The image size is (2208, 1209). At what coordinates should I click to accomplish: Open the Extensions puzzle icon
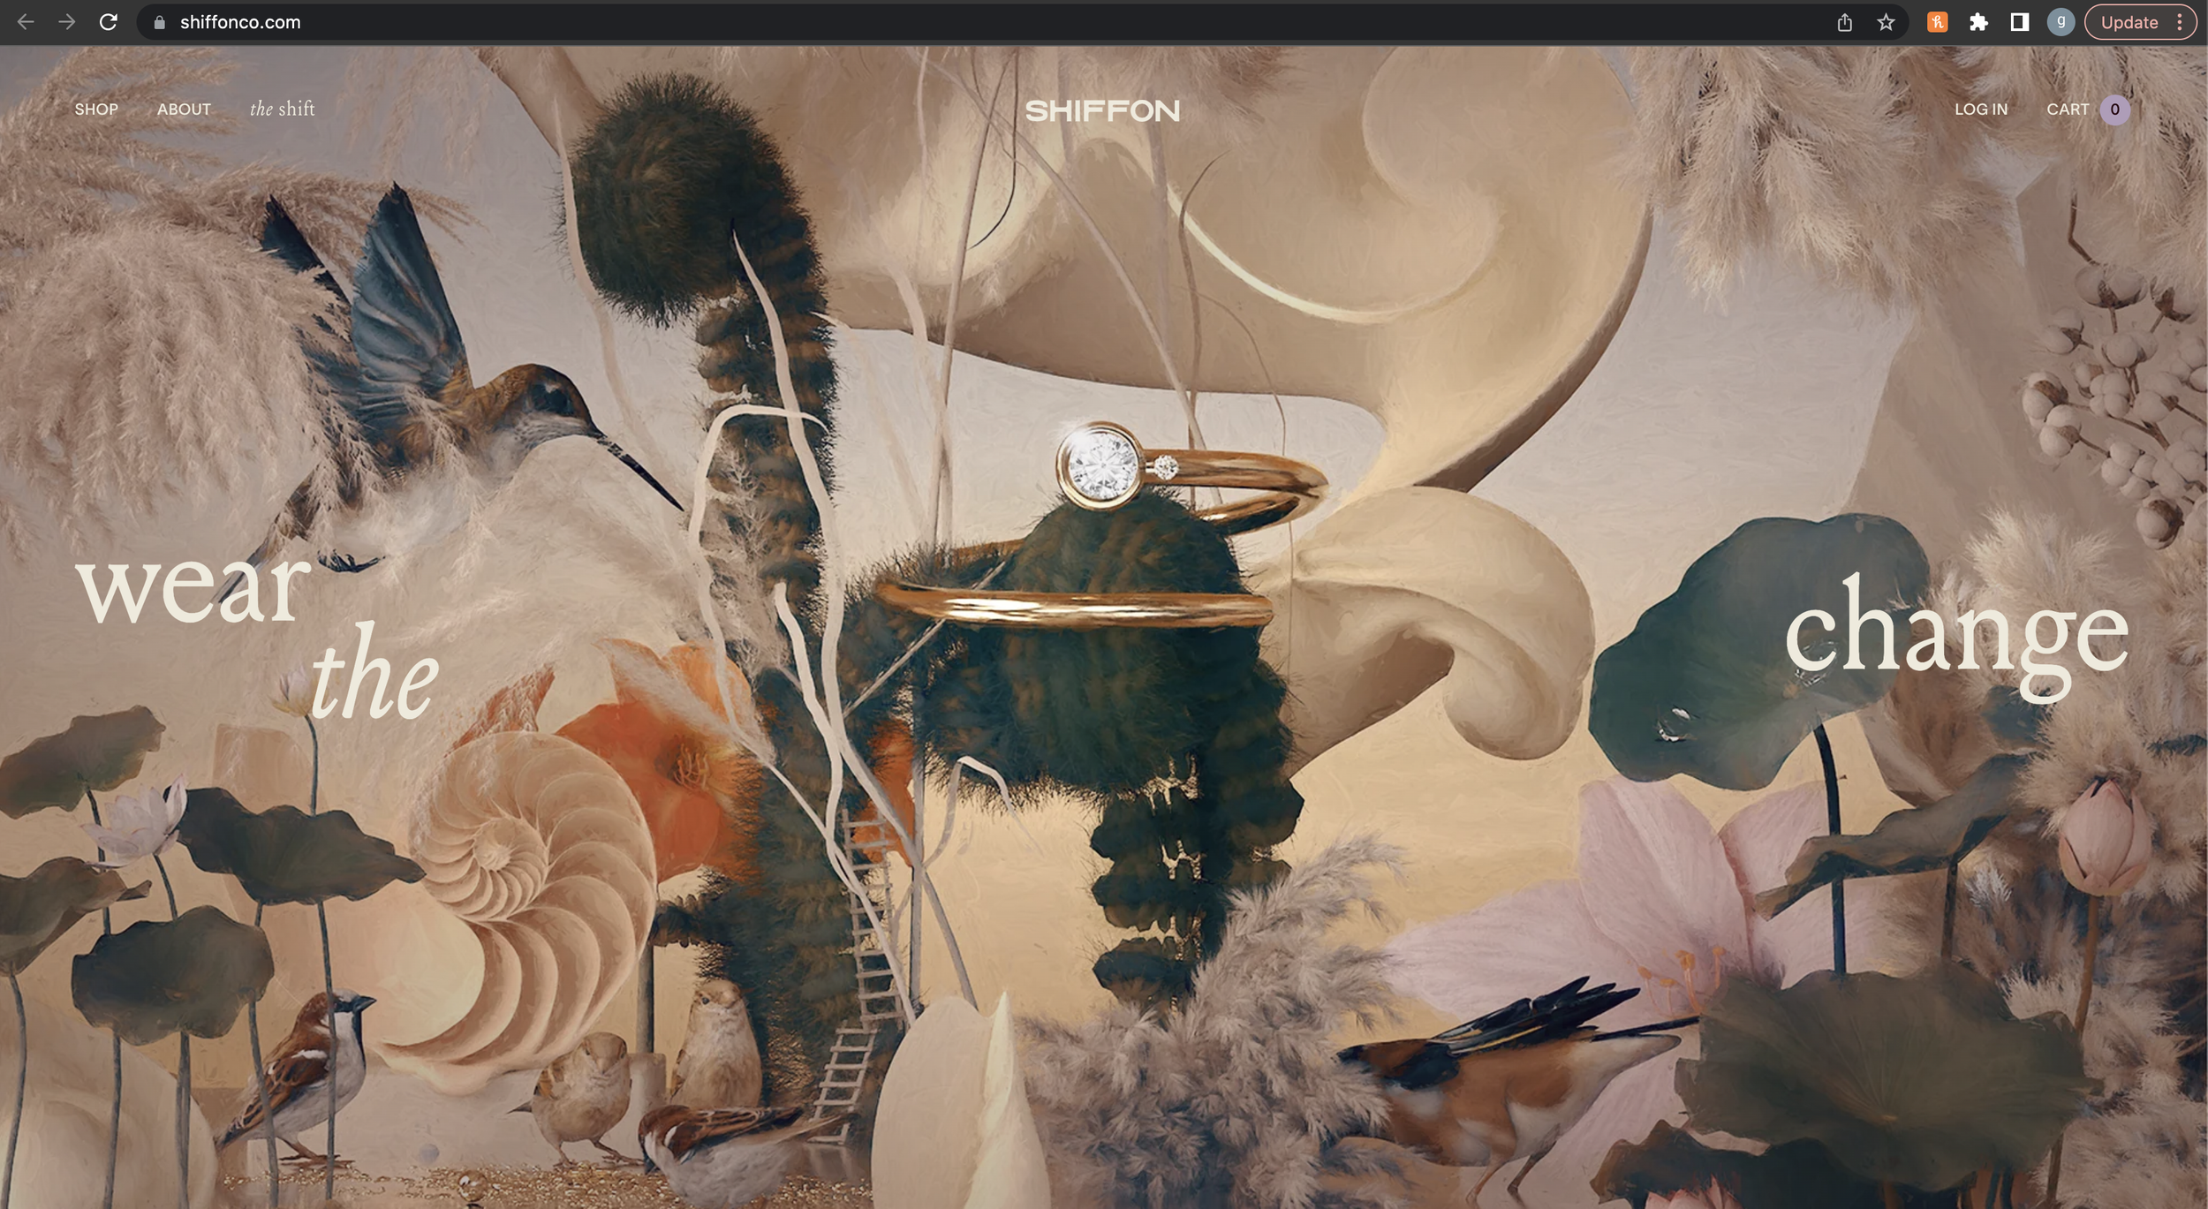click(x=1978, y=23)
